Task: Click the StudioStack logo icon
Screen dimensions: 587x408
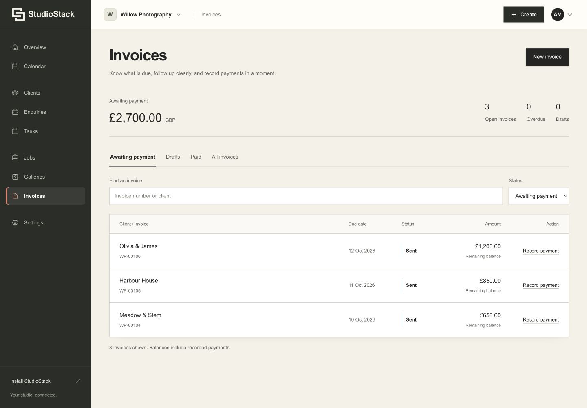Action: tap(18, 14)
